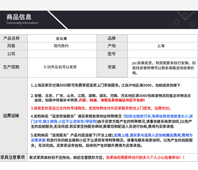Click the 生产周期 label cell
The width and height of the screenshot is (198, 170).
click(x=14, y=67)
